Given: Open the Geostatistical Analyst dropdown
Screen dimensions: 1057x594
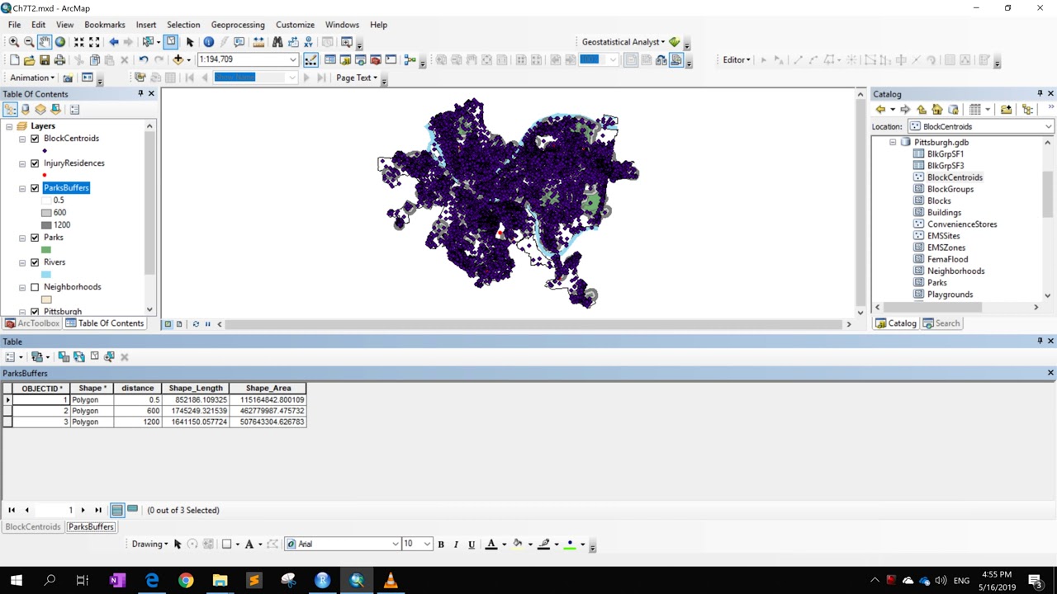Looking at the screenshot, I should coord(623,42).
